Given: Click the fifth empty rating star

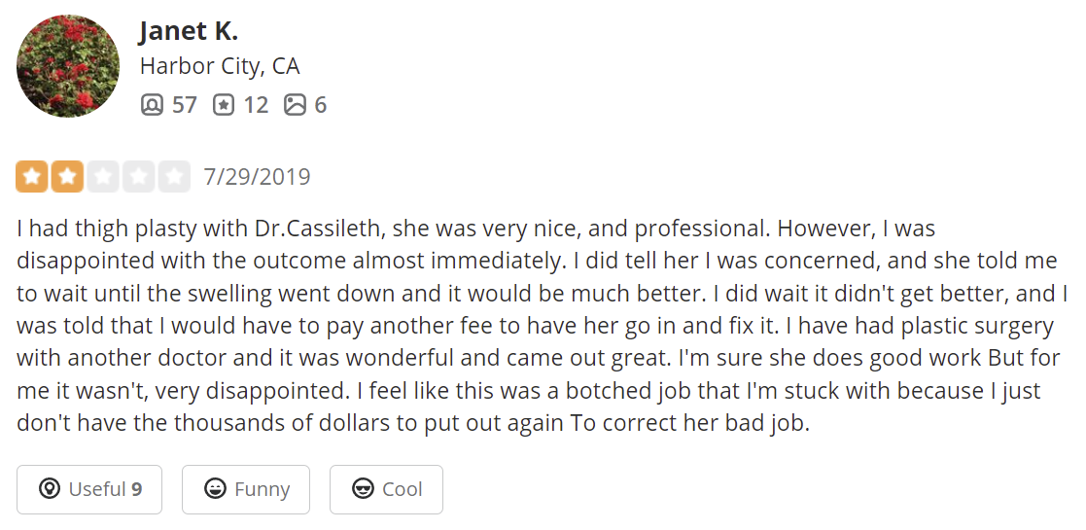Looking at the screenshot, I should (x=175, y=177).
